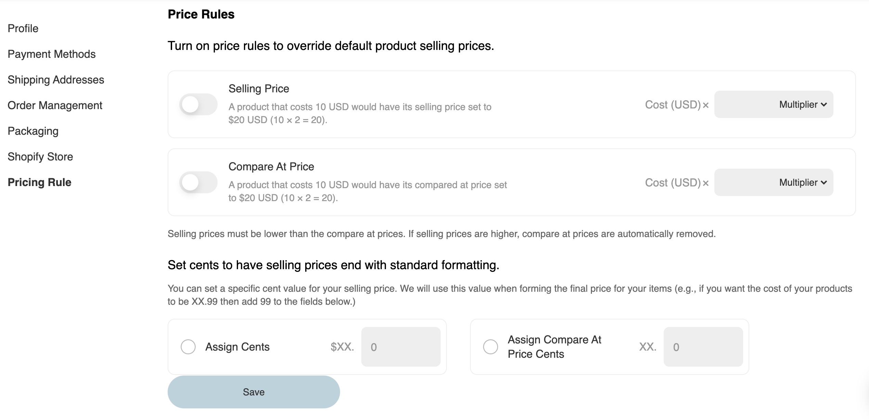Enable the Selling Price toggle

[198, 104]
